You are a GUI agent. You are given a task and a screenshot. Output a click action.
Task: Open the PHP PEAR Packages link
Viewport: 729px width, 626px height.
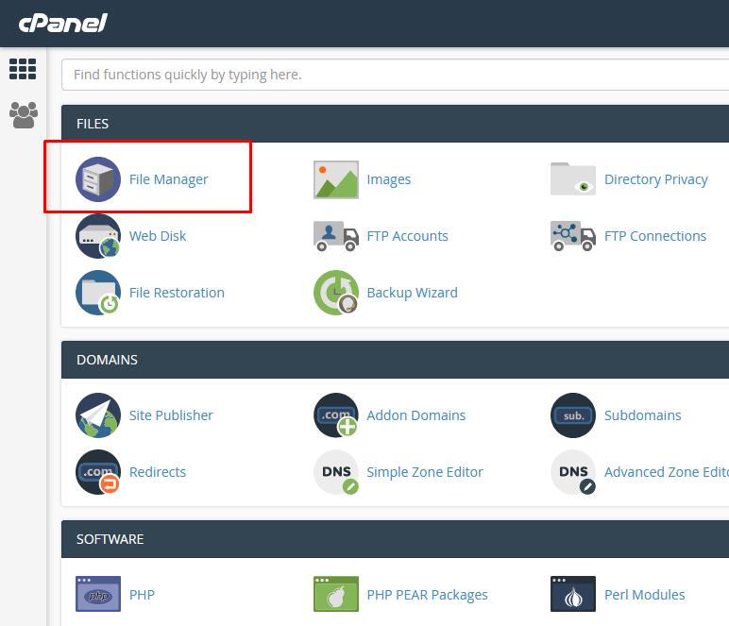click(427, 595)
